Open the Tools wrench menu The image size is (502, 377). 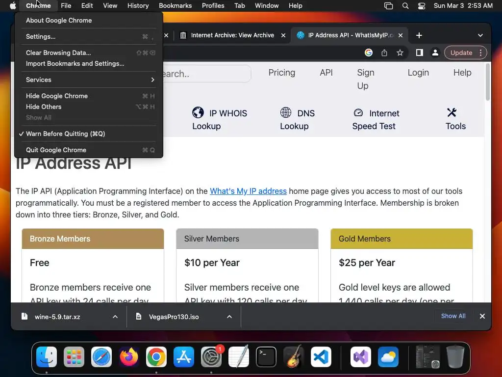[x=455, y=119]
